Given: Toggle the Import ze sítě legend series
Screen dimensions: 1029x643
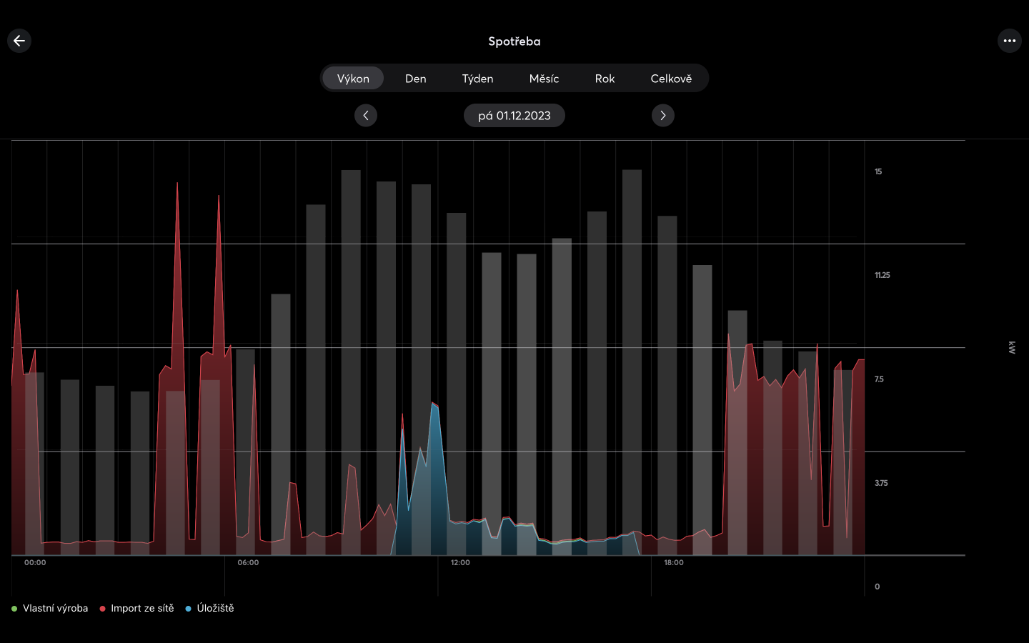Looking at the screenshot, I should 137,608.
